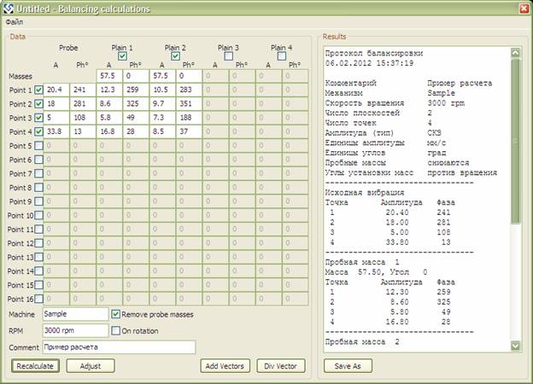
Task: Click Masses Plain 2 amplitude field 57.5
Action: click(x=162, y=76)
